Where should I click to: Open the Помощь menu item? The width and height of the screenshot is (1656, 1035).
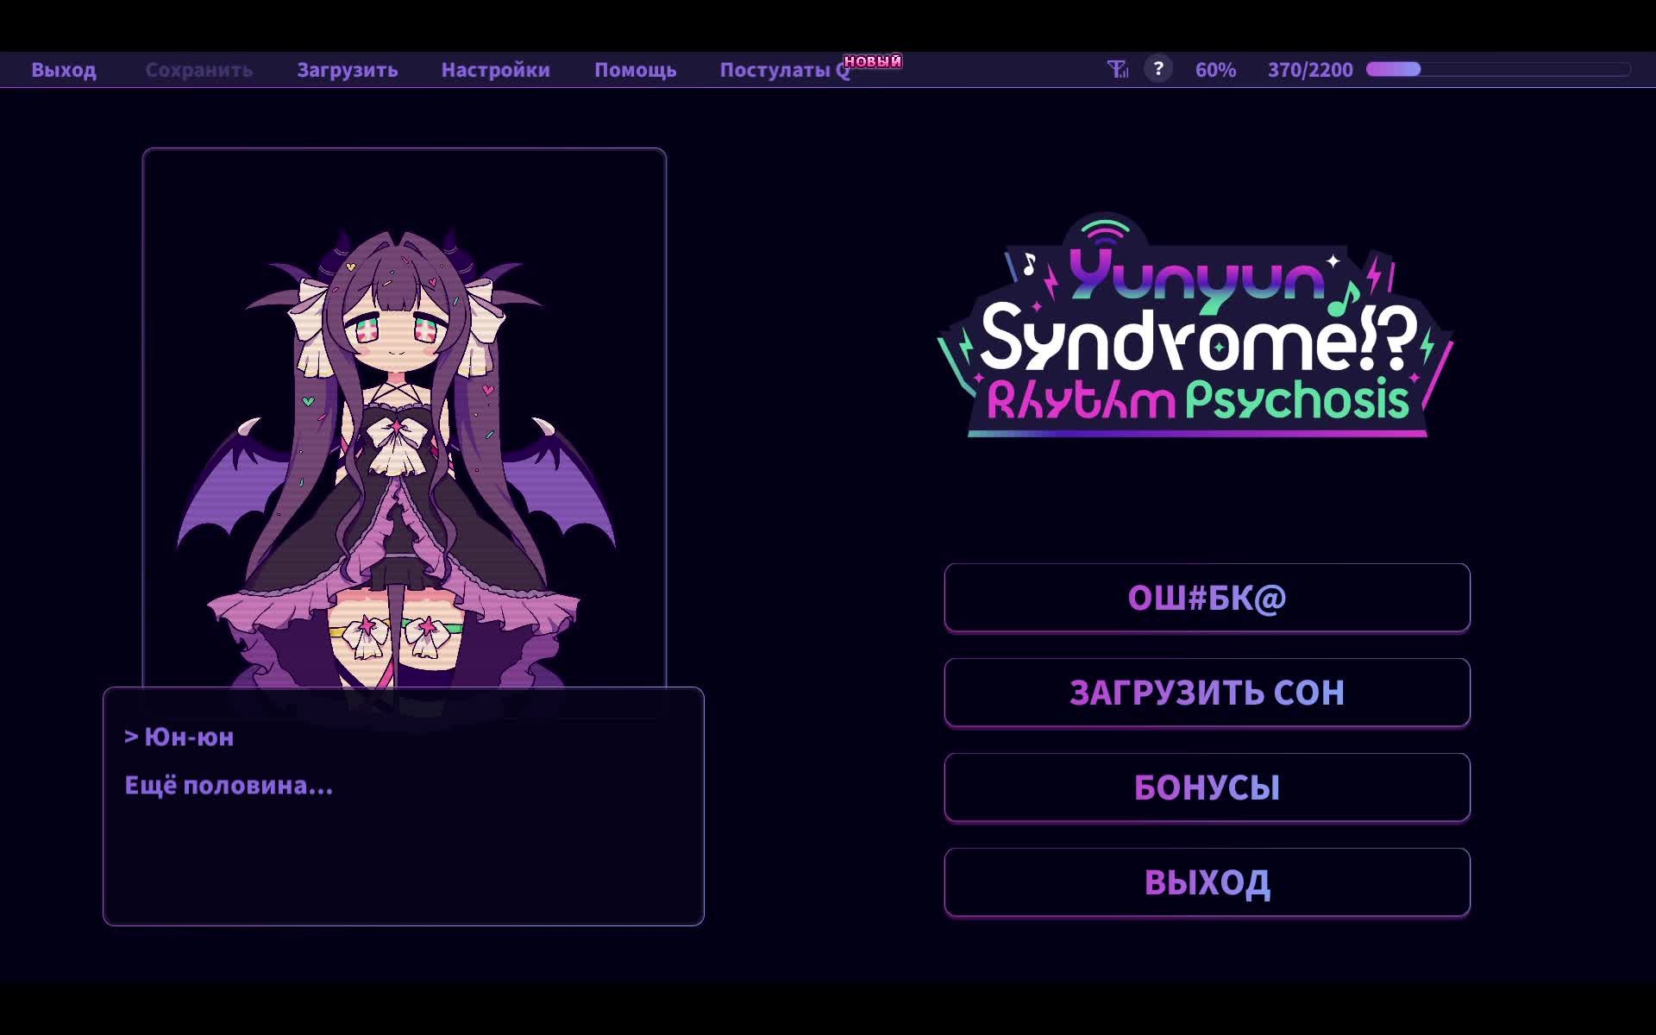[x=636, y=70]
